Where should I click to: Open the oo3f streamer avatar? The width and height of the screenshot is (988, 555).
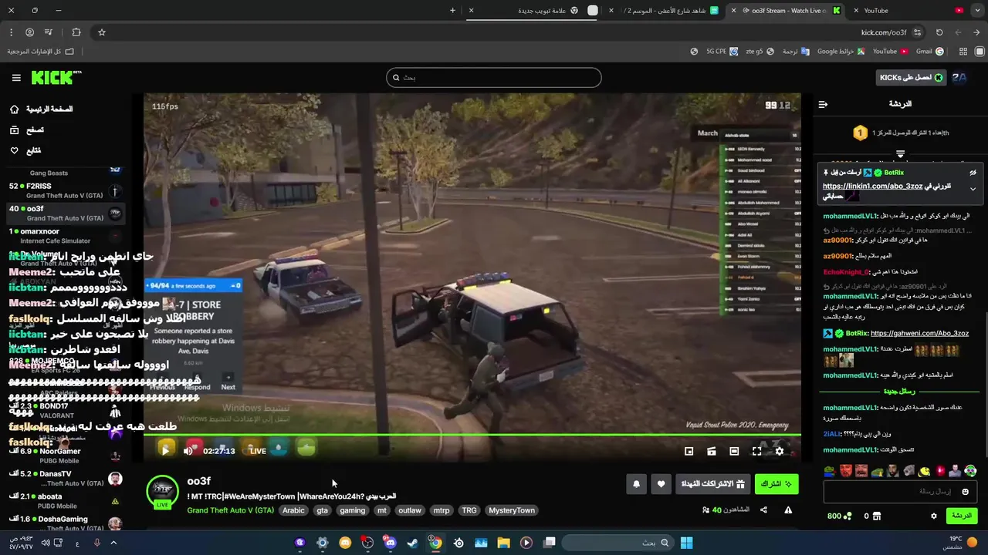pyautogui.click(x=163, y=490)
